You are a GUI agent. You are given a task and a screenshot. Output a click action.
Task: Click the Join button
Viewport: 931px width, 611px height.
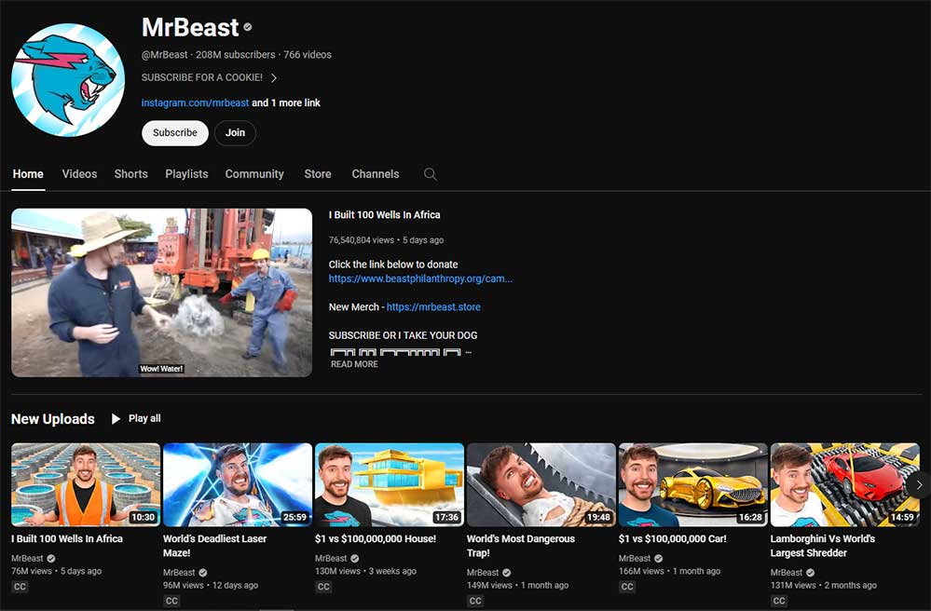pyautogui.click(x=235, y=133)
